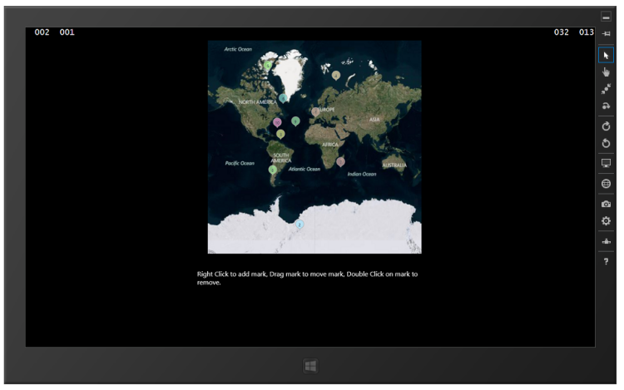Select the map marker near Madagascar

coord(340,161)
